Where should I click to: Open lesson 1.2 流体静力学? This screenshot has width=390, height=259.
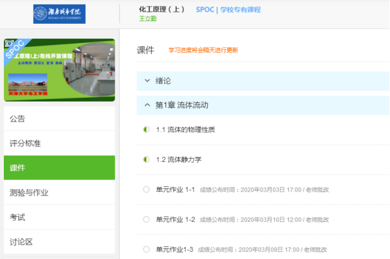click(x=180, y=159)
